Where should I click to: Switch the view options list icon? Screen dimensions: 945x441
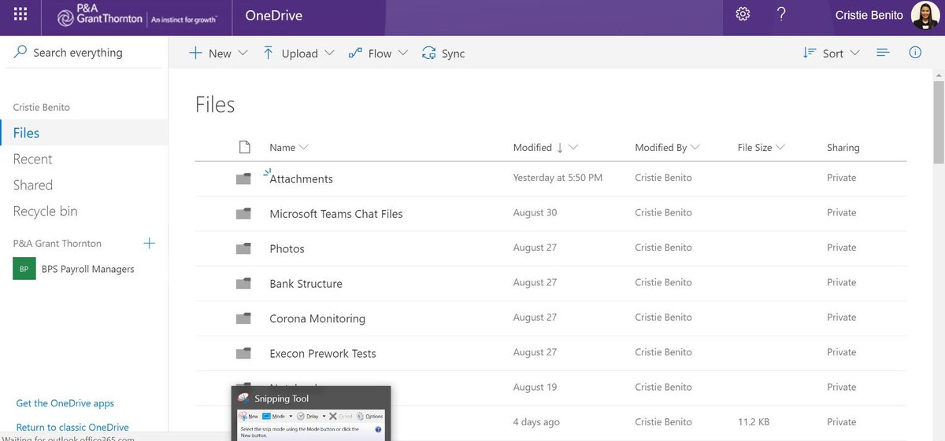point(883,53)
